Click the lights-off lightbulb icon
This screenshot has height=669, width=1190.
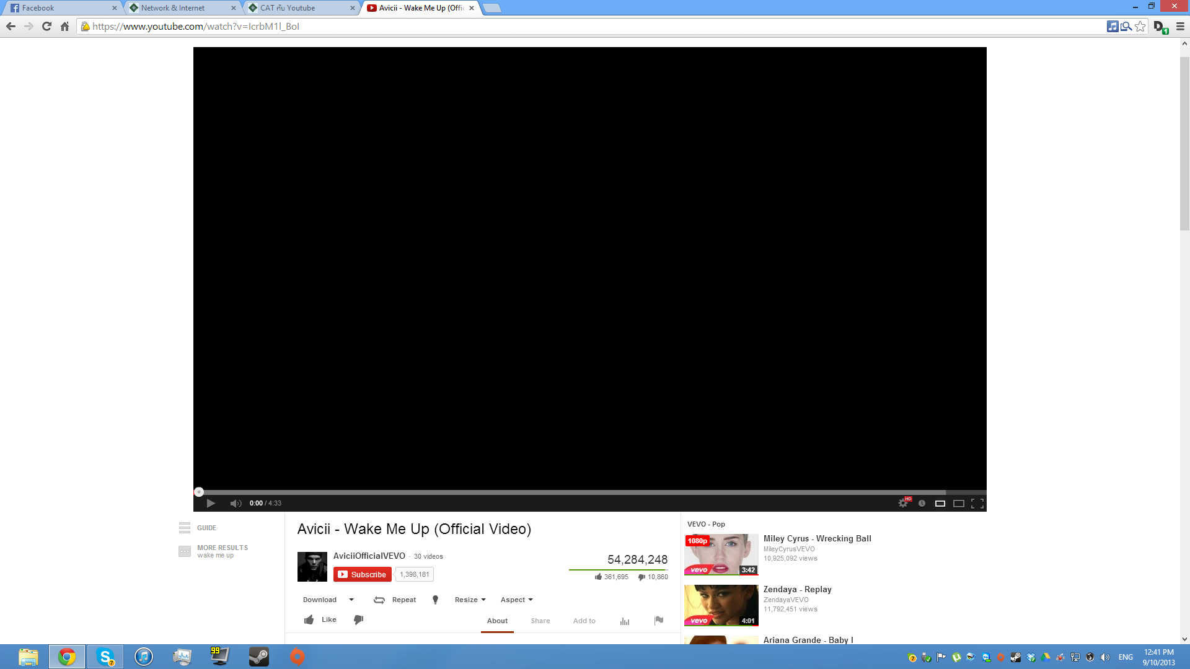click(435, 600)
